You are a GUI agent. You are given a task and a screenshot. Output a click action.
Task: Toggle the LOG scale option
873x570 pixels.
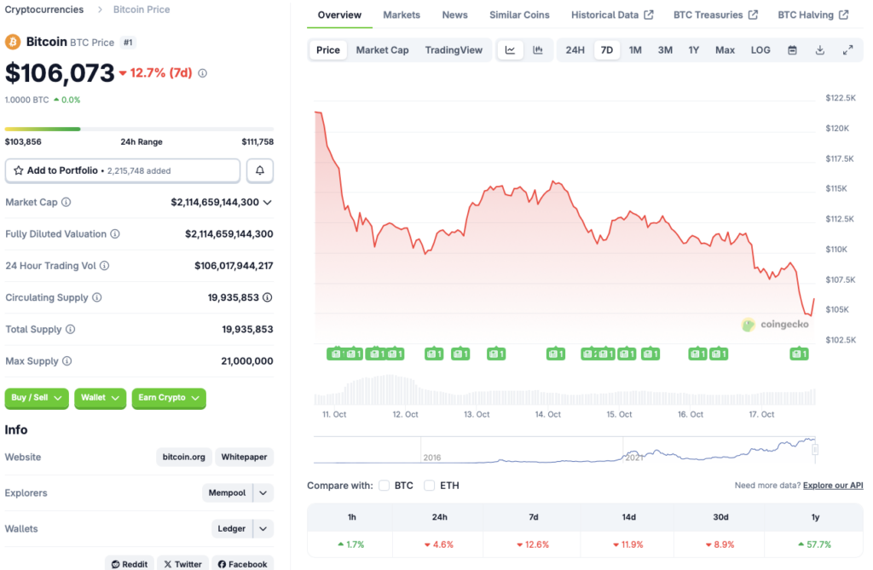click(x=760, y=50)
